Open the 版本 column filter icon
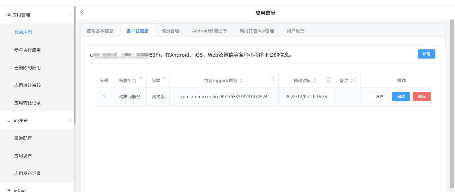 tap(164, 80)
